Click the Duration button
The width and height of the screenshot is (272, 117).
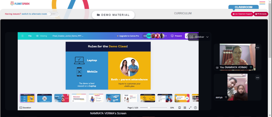(25, 108)
